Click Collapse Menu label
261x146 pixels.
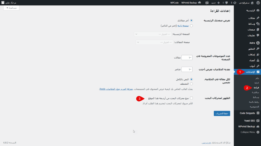(248, 132)
